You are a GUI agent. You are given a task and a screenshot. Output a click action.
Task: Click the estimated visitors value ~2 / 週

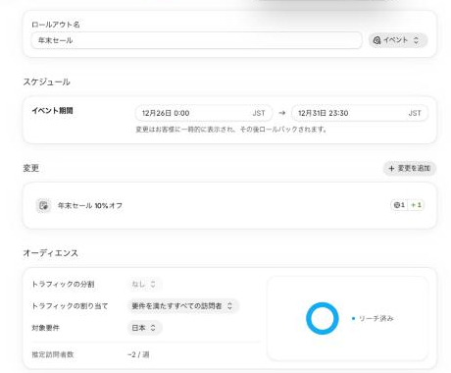coord(138,354)
